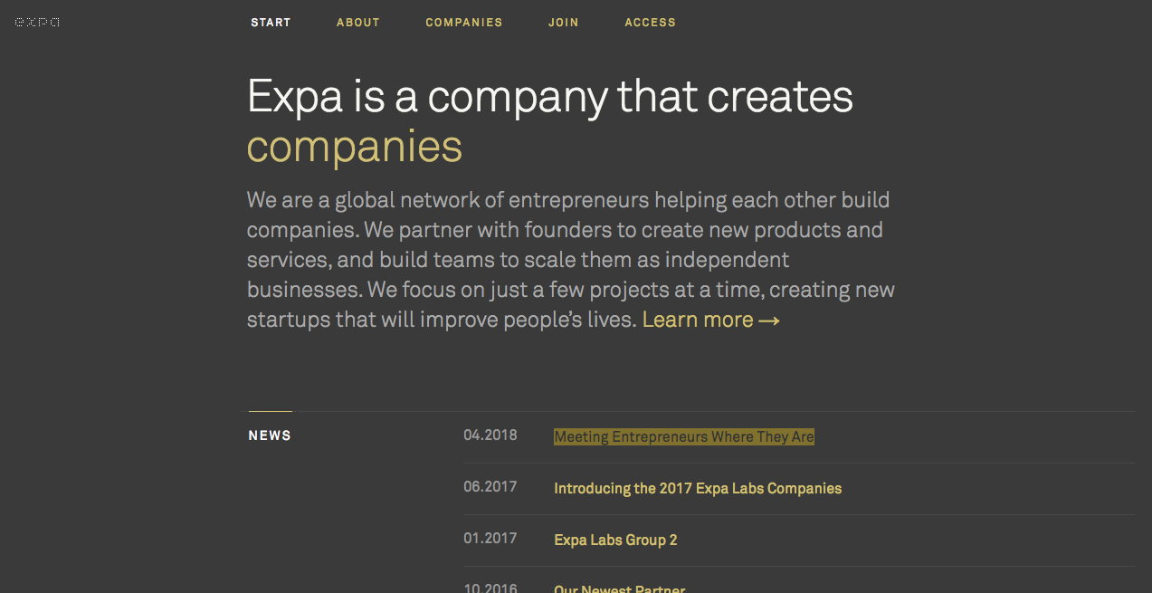Open the ABOUT page
This screenshot has width=1152, height=593.
[x=358, y=23]
